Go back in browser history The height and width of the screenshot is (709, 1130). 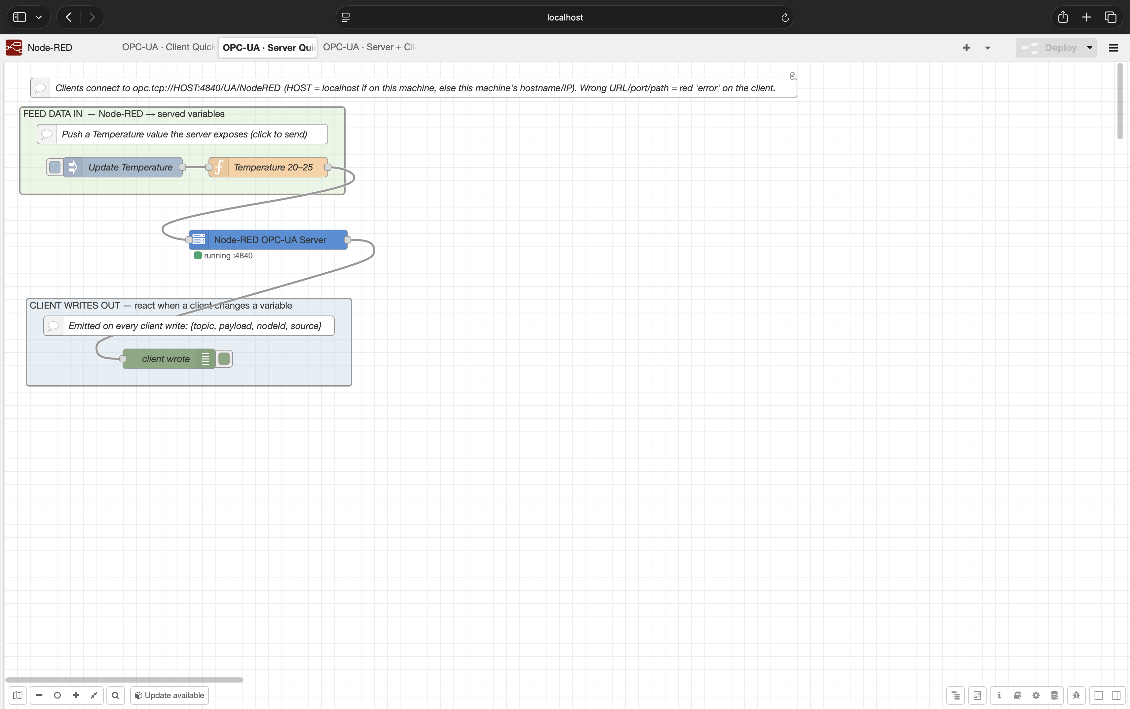coord(68,18)
